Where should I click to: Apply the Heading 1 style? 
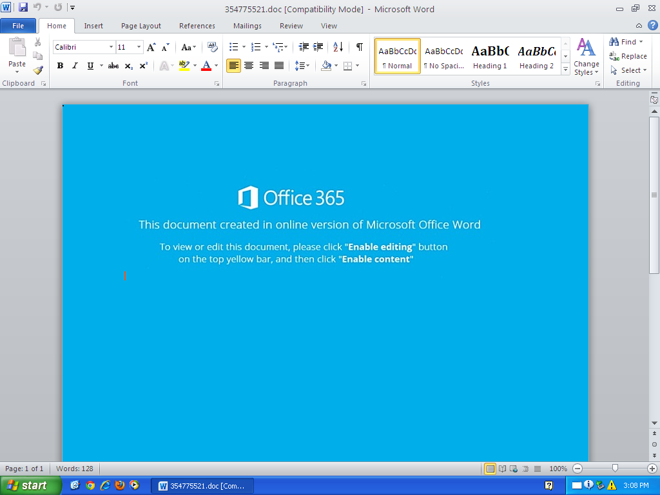tap(490, 57)
